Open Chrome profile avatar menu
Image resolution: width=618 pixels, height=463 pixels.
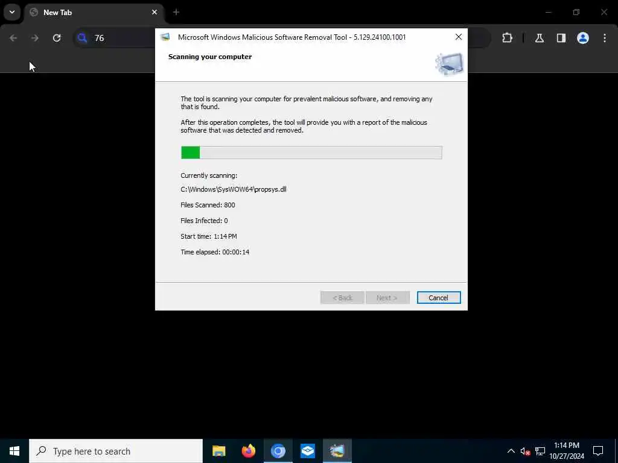tap(583, 38)
